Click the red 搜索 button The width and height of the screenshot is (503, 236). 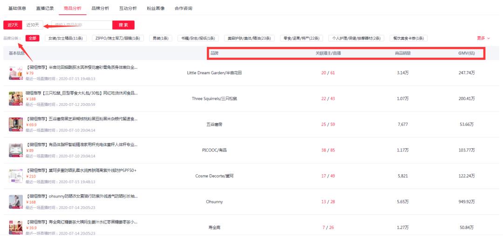123,25
